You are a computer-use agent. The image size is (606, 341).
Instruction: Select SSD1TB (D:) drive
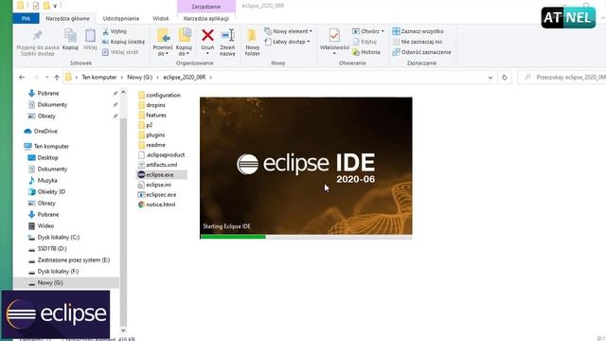tap(52, 248)
